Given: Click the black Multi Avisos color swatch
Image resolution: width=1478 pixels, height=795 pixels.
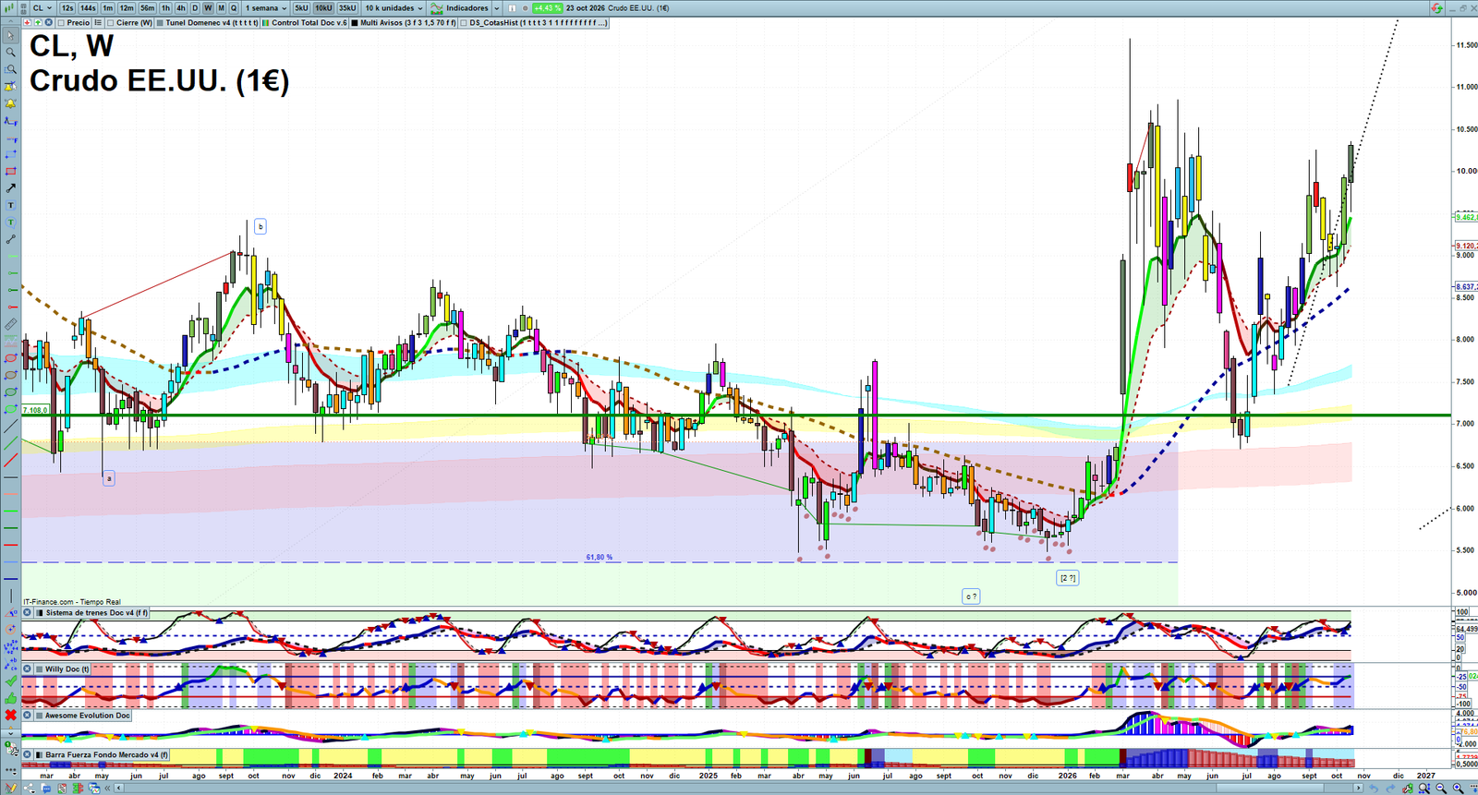Looking at the screenshot, I should click(x=356, y=23).
